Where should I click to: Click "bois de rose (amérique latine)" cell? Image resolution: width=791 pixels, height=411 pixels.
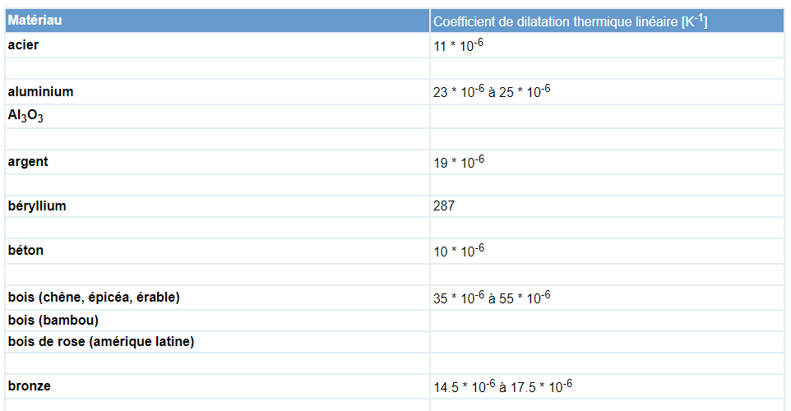tap(101, 341)
